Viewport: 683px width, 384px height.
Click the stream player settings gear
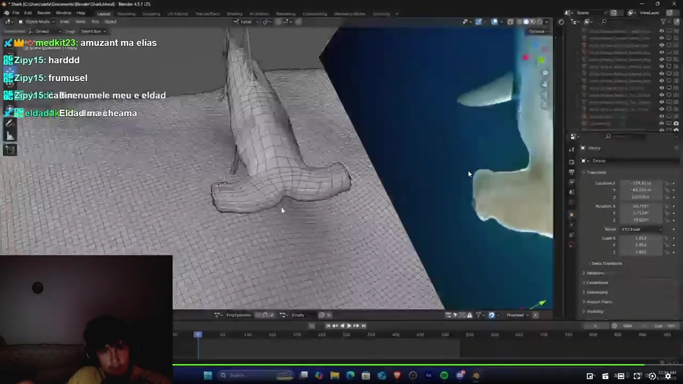[x=668, y=376]
